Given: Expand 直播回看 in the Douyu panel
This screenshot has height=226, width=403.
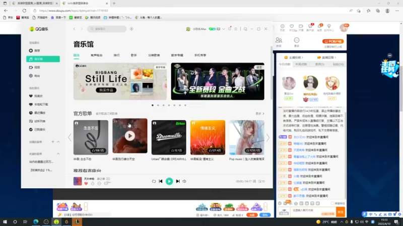Looking at the screenshot, I should [x=326, y=57].
